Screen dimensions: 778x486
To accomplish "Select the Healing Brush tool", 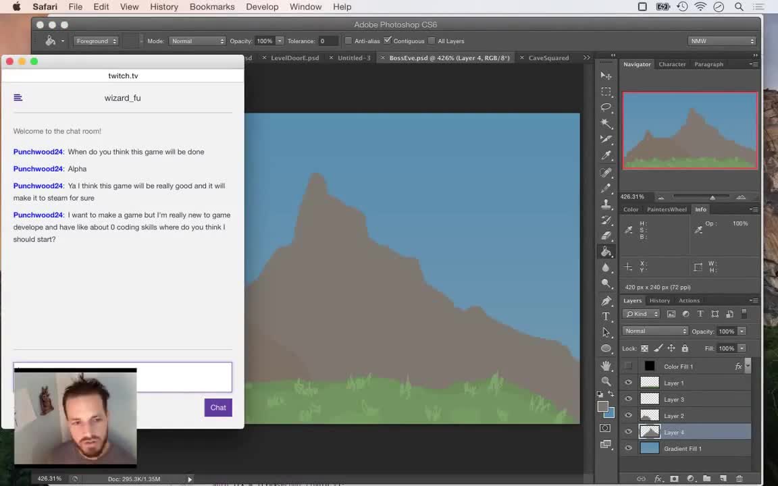I will [x=606, y=172].
